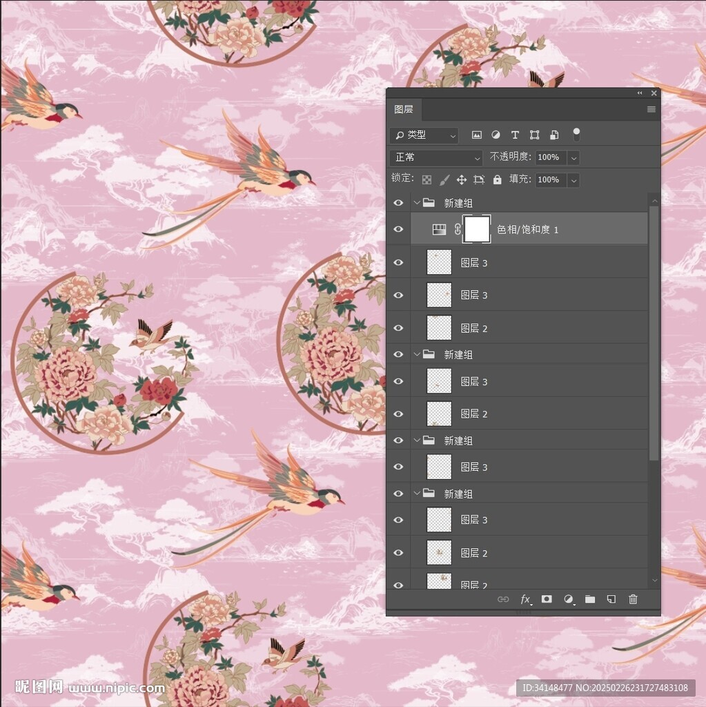
Task: Click the layers list scrollbar thumb
Action: pos(654,333)
